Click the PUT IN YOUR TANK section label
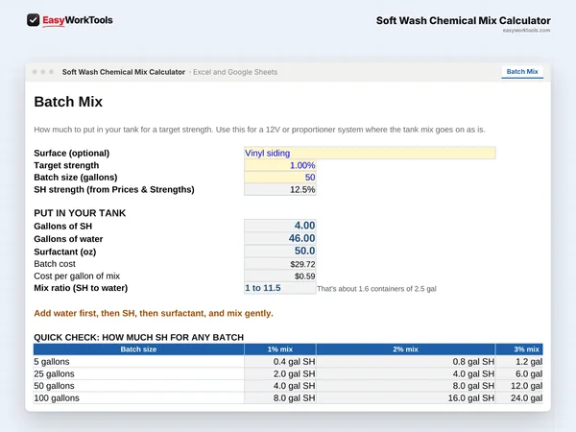The image size is (576, 432). click(x=80, y=213)
